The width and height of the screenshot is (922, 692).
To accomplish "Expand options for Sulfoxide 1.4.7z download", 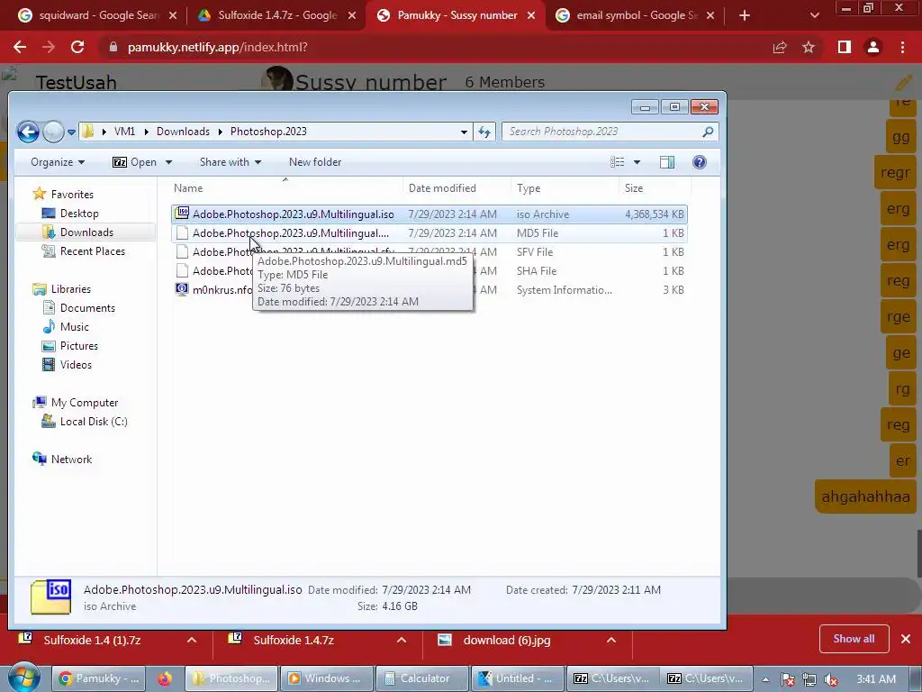I will click(x=402, y=641).
